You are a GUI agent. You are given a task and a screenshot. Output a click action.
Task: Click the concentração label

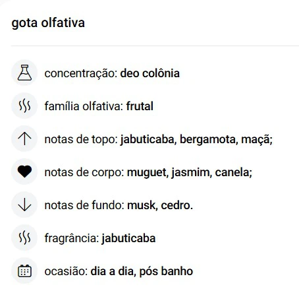(x=81, y=73)
